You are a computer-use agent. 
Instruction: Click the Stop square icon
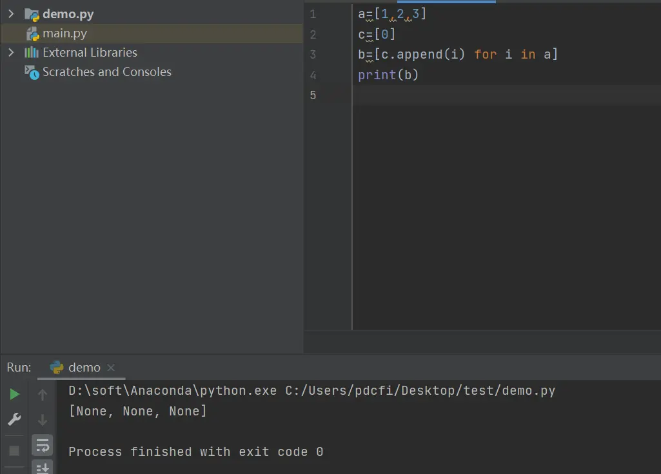(x=14, y=450)
